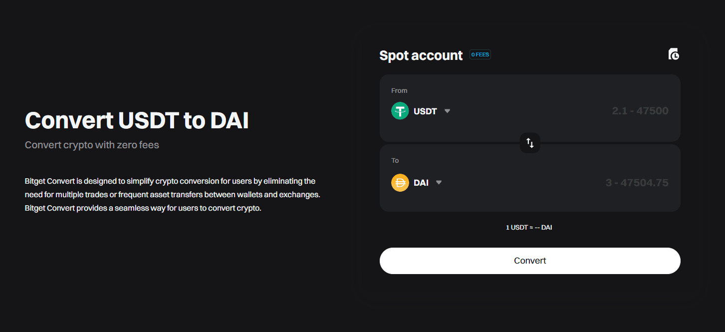
Task: Click 'Convert crypto with zero fees' subtitle
Action: coord(92,145)
